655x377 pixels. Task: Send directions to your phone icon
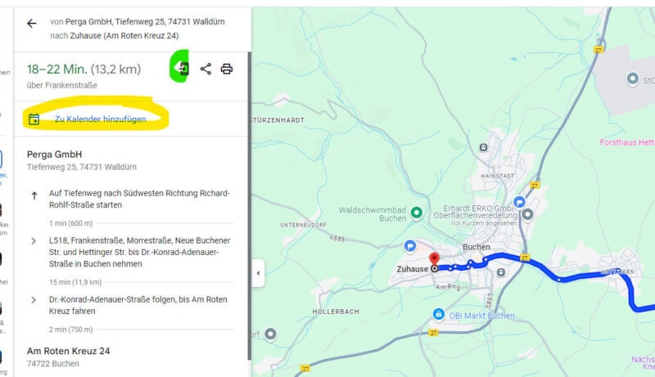pos(182,69)
